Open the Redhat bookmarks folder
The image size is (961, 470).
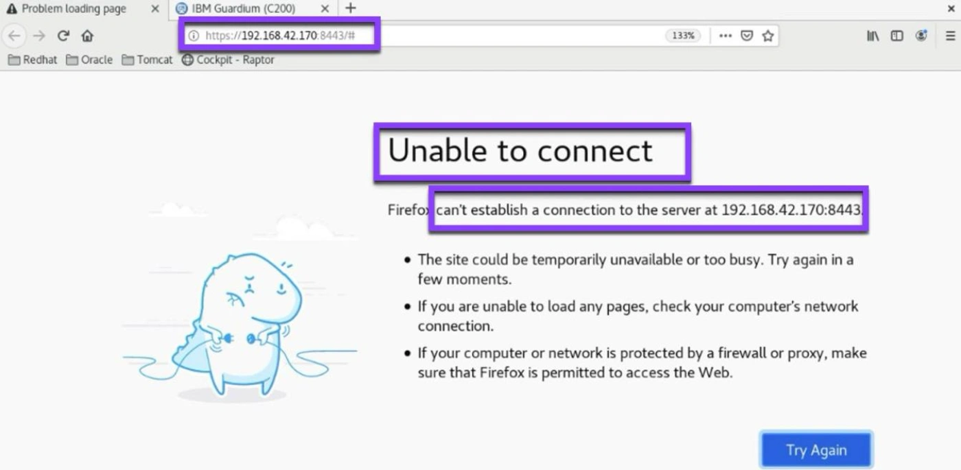tap(33, 60)
